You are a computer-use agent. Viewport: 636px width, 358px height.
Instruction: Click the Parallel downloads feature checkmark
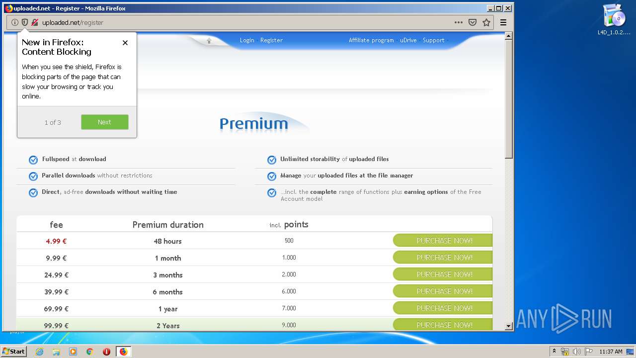(x=33, y=177)
